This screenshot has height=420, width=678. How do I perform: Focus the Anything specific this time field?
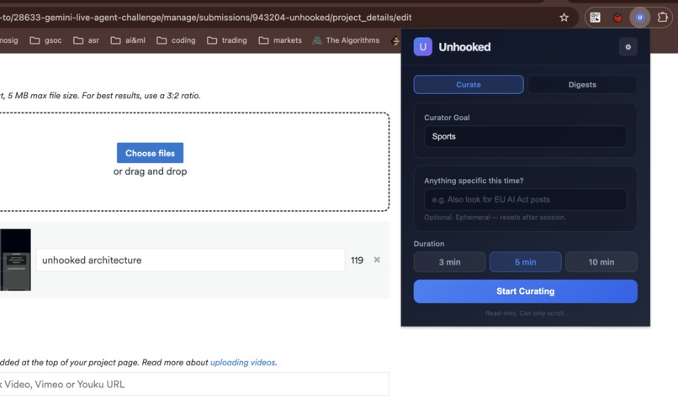[x=526, y=199]
